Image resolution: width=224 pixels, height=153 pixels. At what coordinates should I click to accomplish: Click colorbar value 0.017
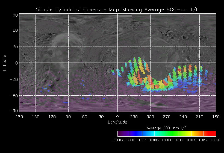point(204,140)
